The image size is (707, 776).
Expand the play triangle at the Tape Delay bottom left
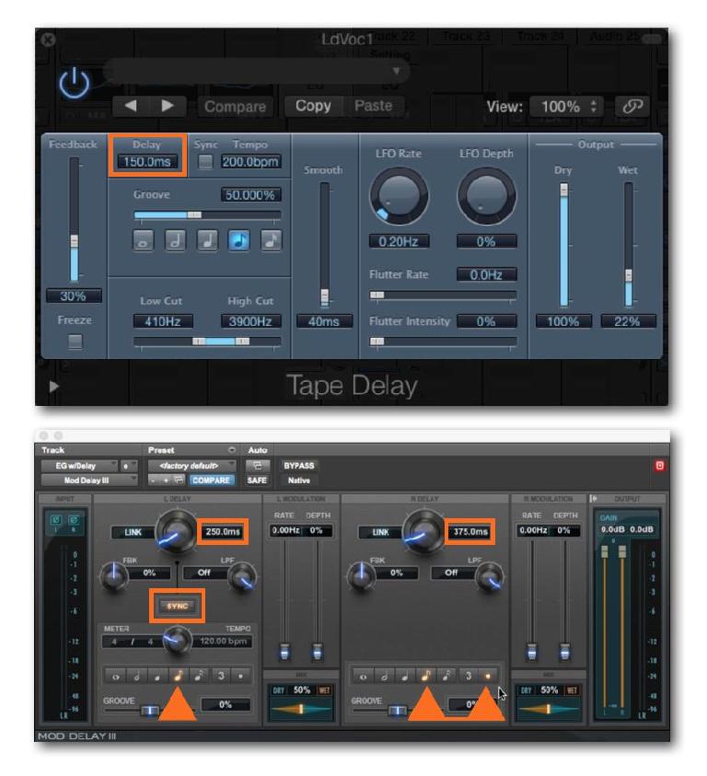54,387
